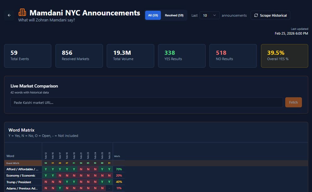
Task: Click the Feb 18 column header
Action: coord(67,155)
